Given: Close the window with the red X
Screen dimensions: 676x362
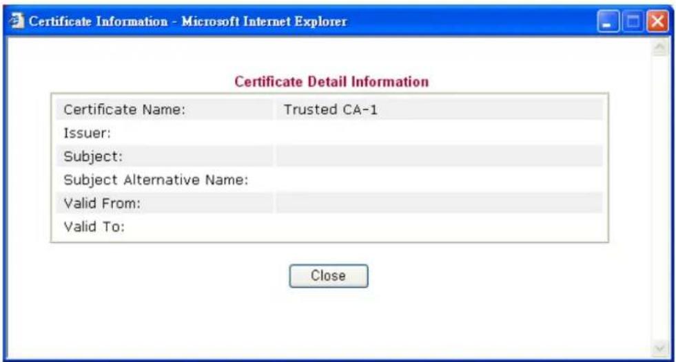Looking at the screenshot, I should (x=657, y=21).
